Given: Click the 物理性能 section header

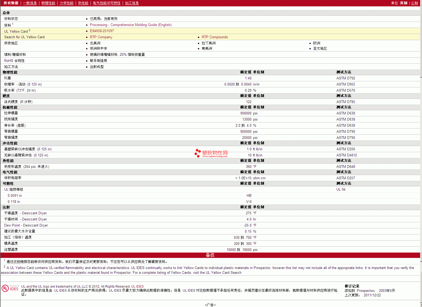Looking at the screenshot, I should click(10, 72).
